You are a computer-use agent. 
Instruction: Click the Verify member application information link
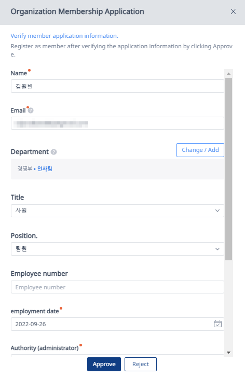64,36
